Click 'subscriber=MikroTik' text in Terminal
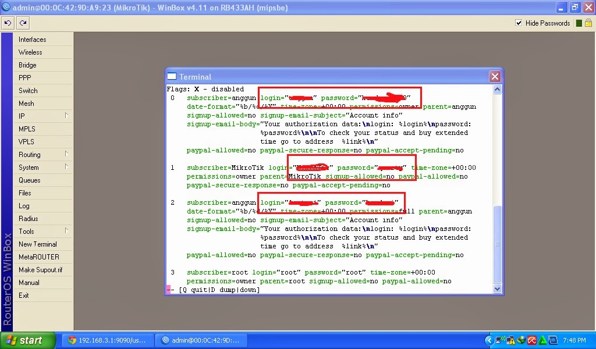The width and height of the screenshot is (596, 349). [x=225, y=168]
